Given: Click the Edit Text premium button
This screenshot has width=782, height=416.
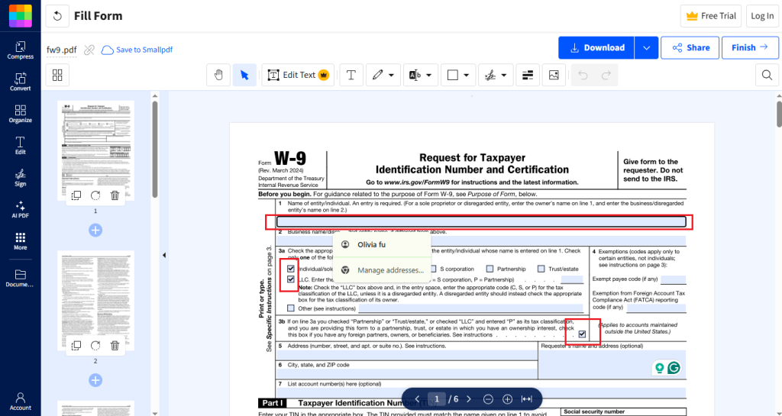Looking at the screenshot, I should click(x=299, y=76).
